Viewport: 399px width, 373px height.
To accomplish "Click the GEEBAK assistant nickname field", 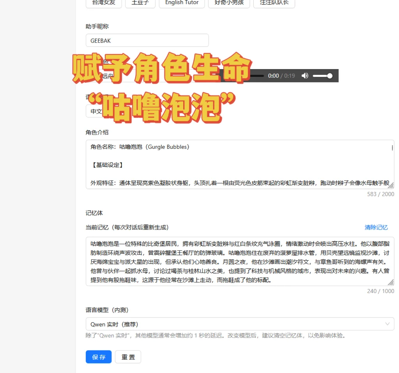I will pos(147,40).
